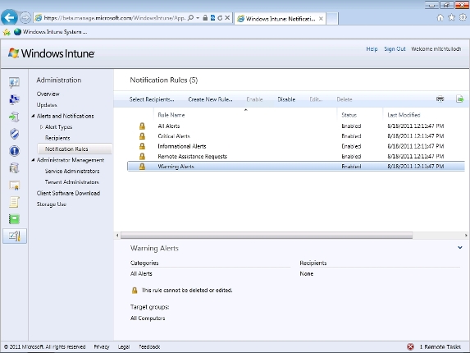Click the lock icon on Critical Alerts row
This screenshot has height=353, width=470.
point(142,136)
